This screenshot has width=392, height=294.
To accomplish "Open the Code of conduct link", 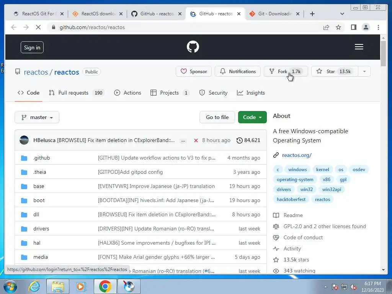I will click(303, 237).
